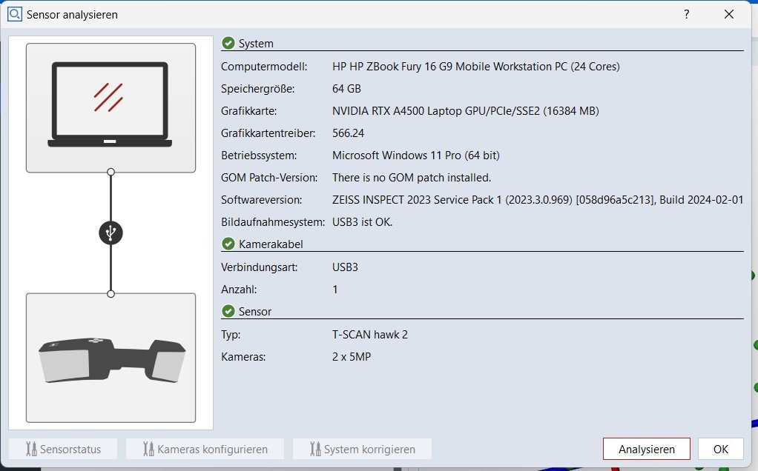The image size is (758, 471).
Task: Click the Betriebssystem label
Action: (259, 156)
